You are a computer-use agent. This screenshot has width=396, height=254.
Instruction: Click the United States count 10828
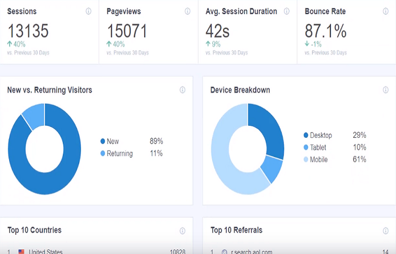(x=177, y=252)
